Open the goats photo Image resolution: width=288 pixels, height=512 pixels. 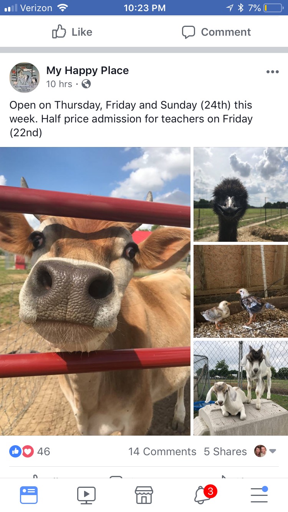[241, 388]
